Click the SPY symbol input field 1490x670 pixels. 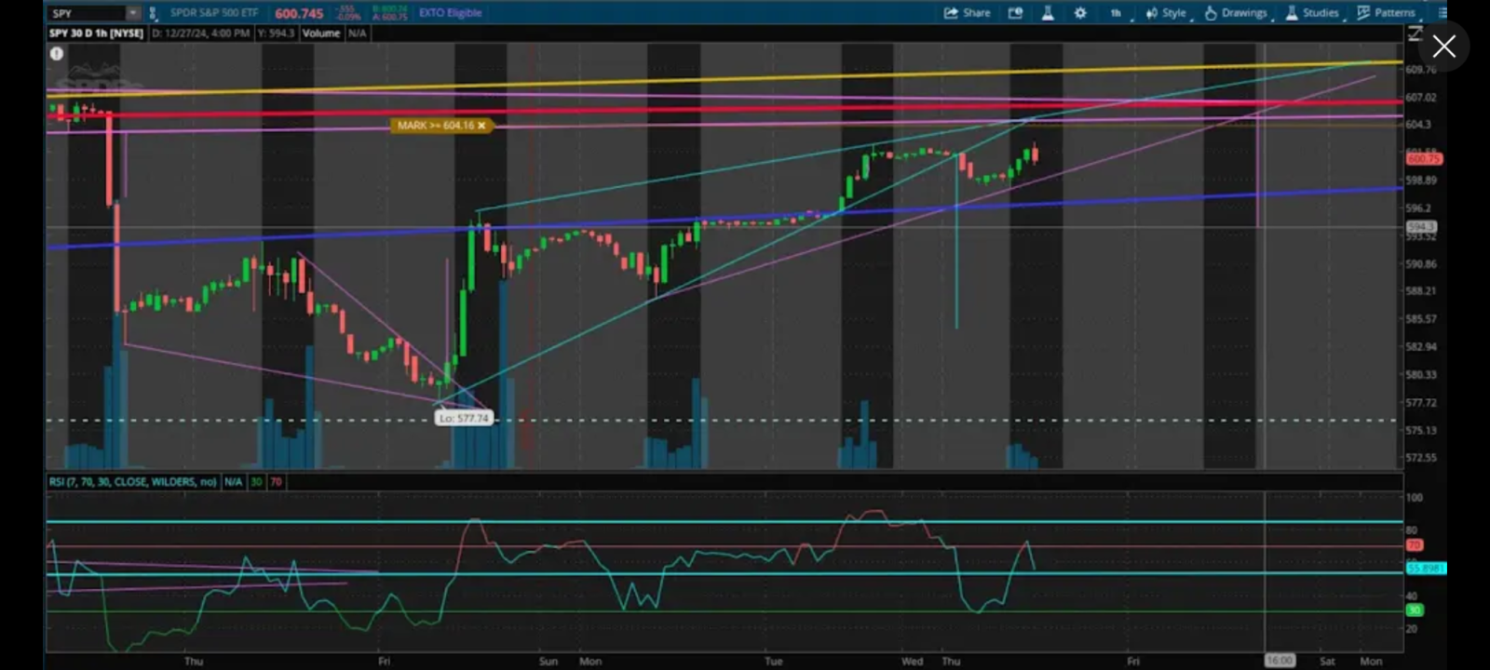(x=88, y=13)
